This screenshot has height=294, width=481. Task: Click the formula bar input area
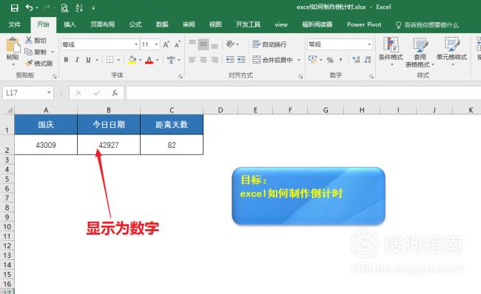[303, 93]
